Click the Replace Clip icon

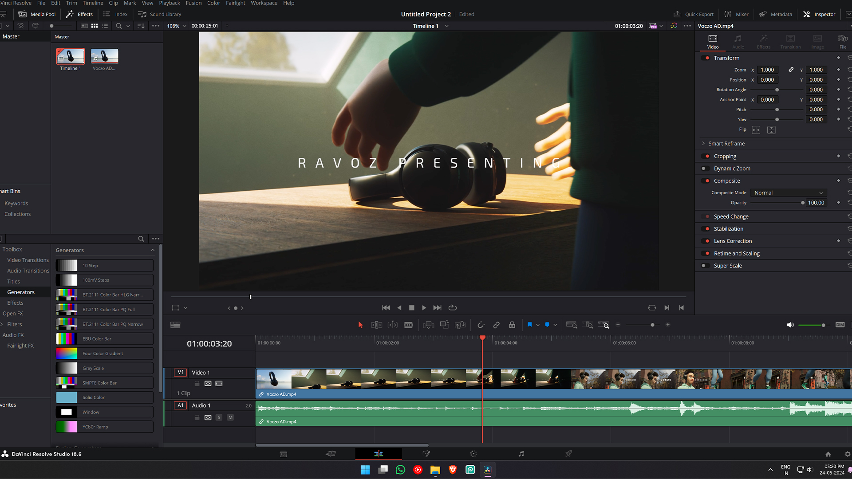tap(460, 325)
